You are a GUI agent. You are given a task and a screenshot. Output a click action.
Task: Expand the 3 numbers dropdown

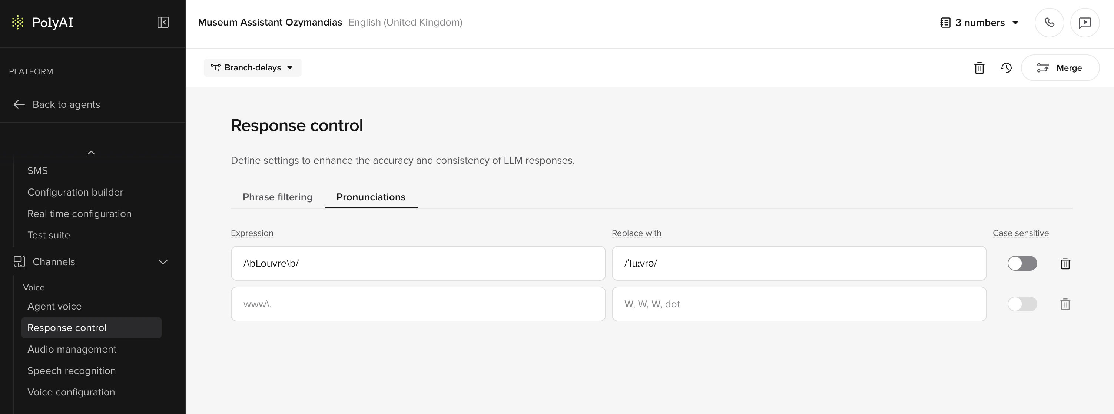pyautogui.click(x=979, y=23)
